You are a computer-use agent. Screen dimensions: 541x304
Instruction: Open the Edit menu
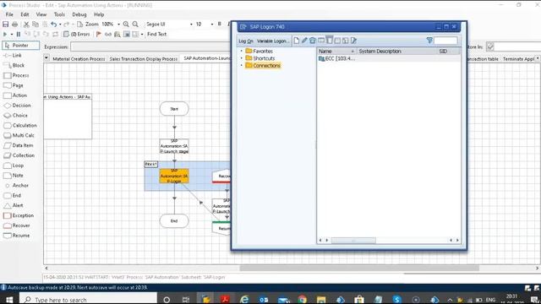click(x=25, y=14)
